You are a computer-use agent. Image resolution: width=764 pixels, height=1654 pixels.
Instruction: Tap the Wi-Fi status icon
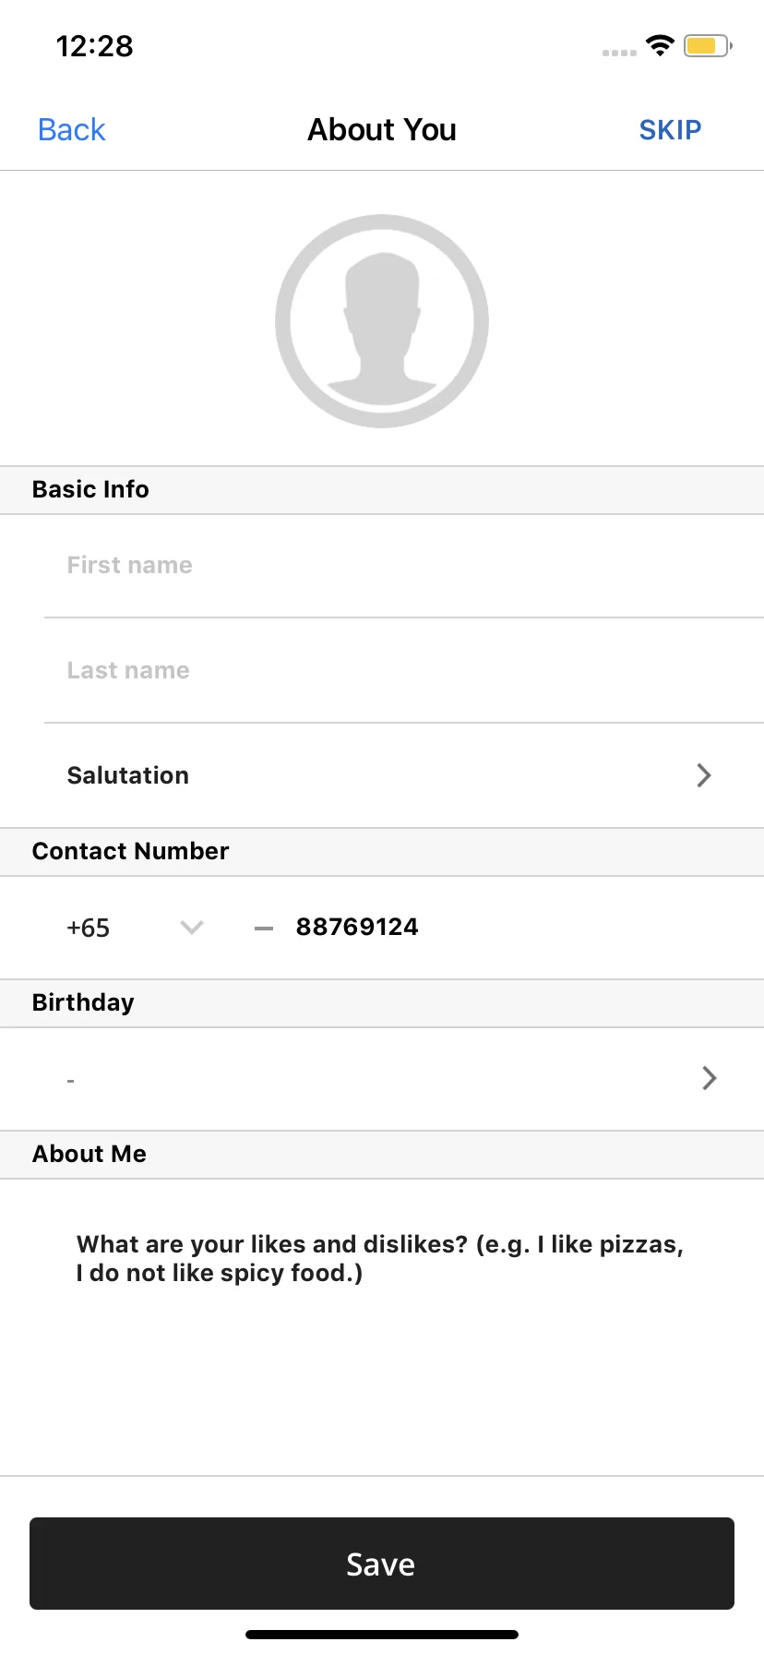pyautogui.click(x=660, y=45)
